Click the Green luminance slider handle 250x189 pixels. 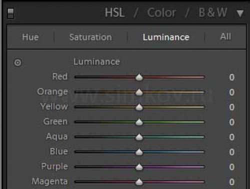(x=139, y=122)
